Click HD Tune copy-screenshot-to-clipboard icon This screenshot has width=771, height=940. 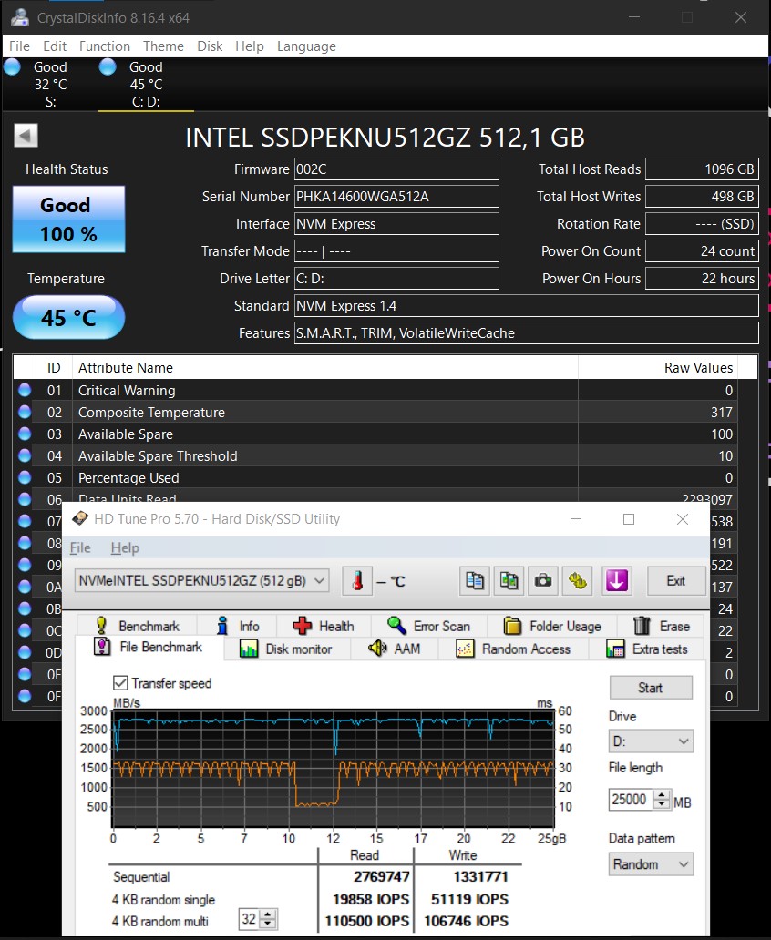pyautogui.click(x=509, y=581)
